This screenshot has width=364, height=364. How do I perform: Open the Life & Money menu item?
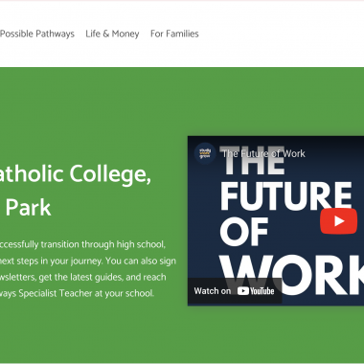click(112, 34)
